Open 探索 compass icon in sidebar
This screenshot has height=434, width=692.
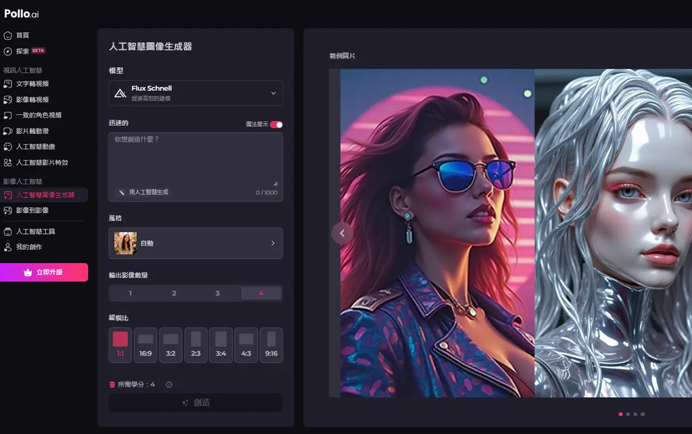point(7,51)
